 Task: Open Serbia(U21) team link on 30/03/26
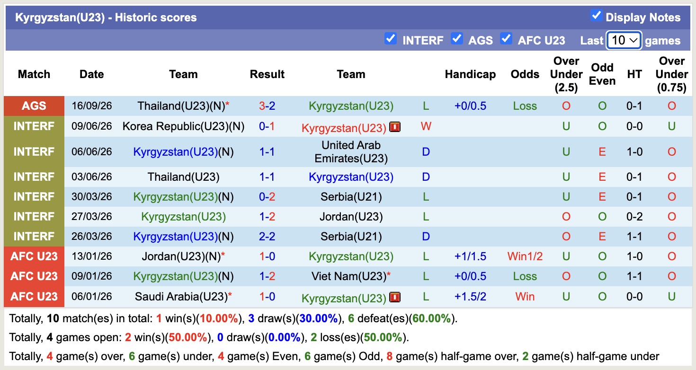pos(351,197)
